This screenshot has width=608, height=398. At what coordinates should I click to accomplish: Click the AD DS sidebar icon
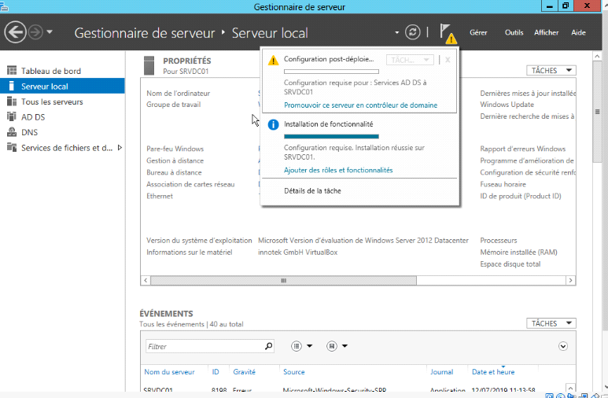click(x=12, y=116)
